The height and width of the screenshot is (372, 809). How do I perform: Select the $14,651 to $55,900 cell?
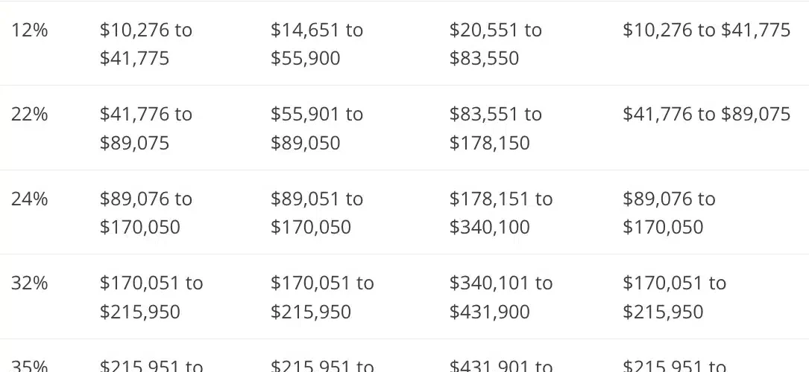[x=317, y=44]
